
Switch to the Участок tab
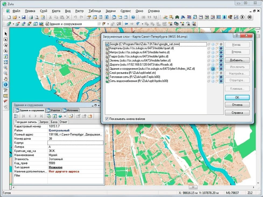click(53, 110)
